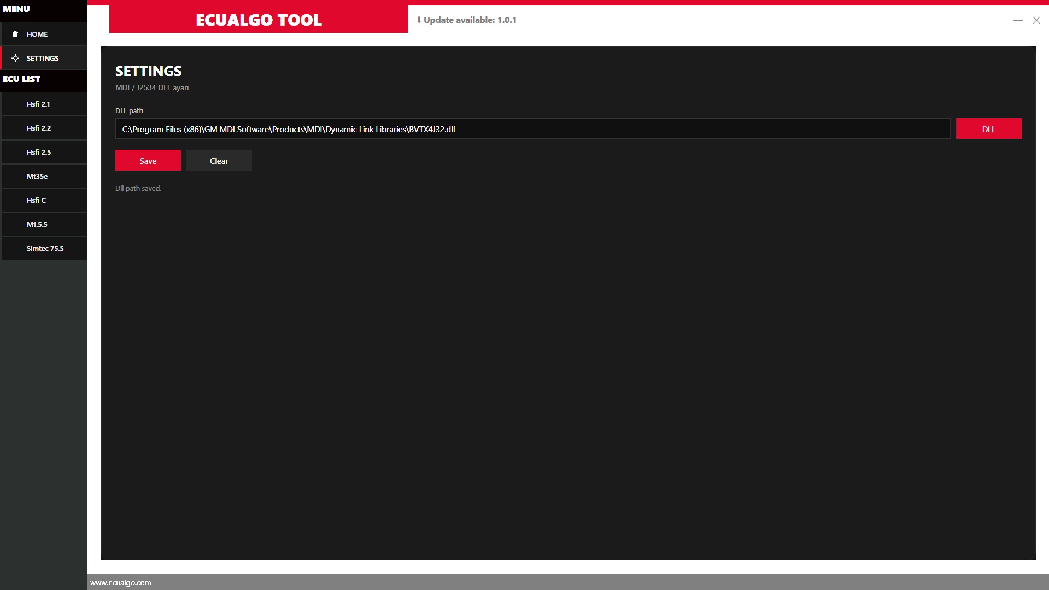
Task: Select Hsfi 2.1 in ECU list
Action: click(44, 104)
